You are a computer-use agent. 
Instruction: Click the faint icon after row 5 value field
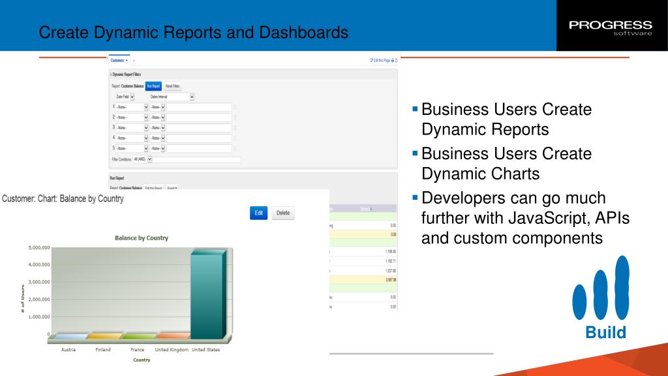click(235, 149)
